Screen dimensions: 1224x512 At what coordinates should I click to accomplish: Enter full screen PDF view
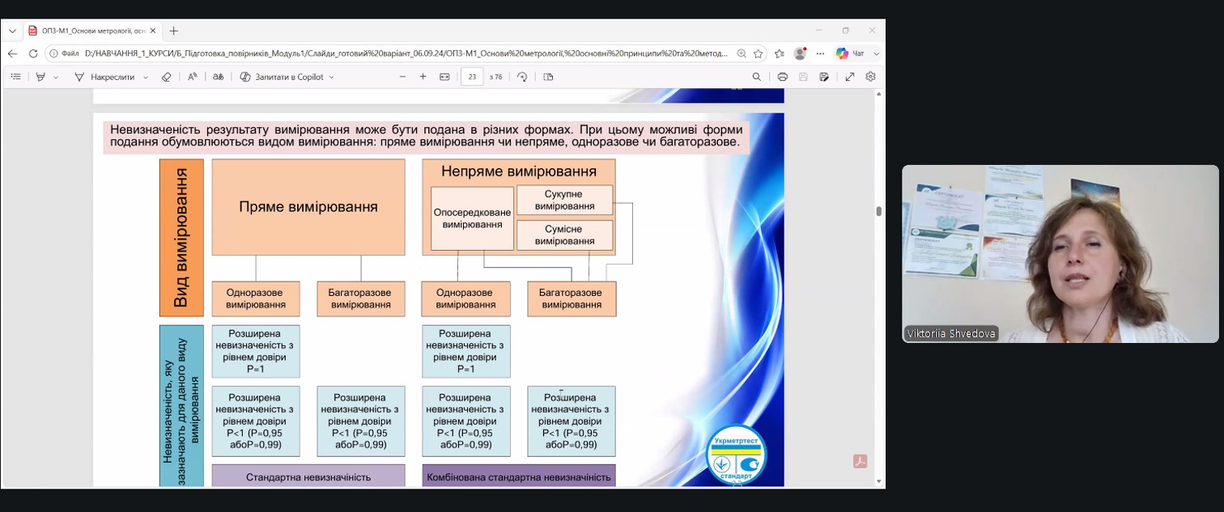click(x=850, y=77)
